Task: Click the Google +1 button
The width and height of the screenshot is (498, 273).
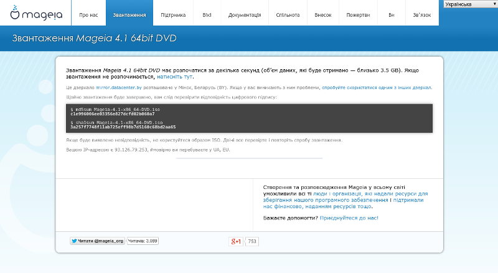Action: pyautogui.click(x=237, y=241)
